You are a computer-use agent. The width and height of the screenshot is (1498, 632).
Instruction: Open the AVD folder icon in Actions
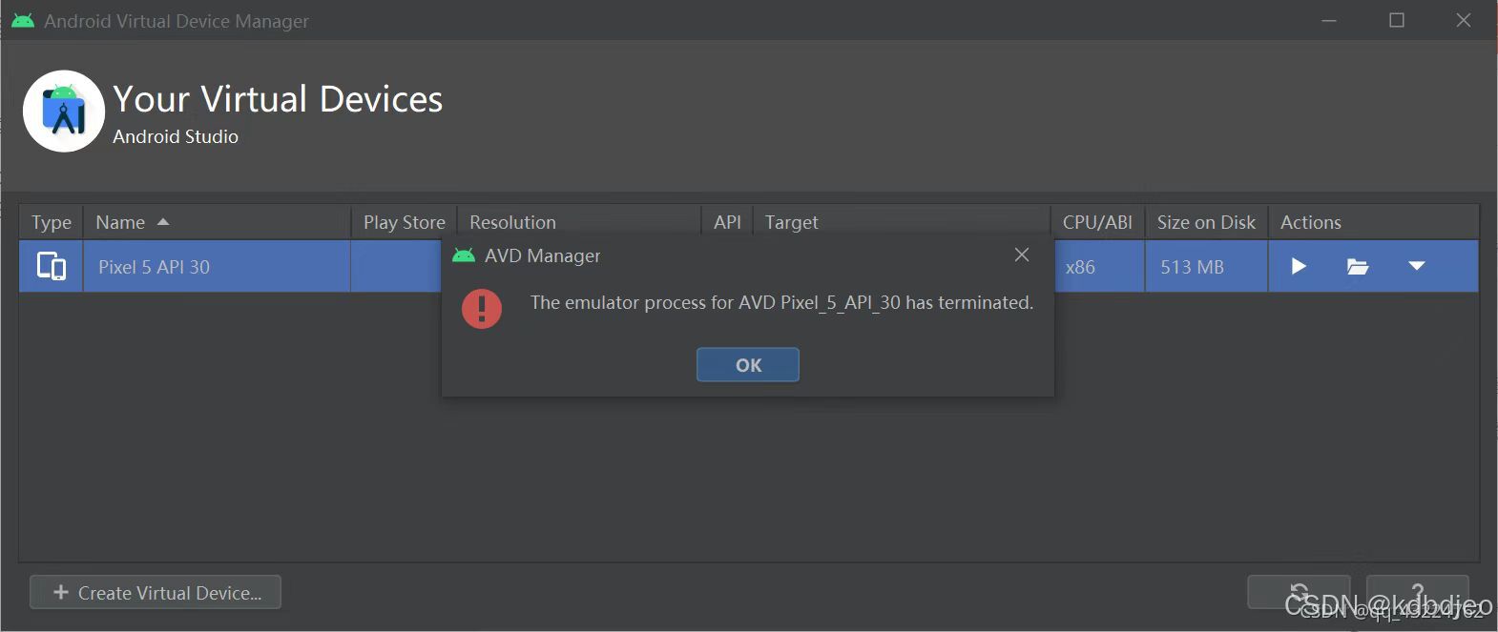tap(1357, 266)
